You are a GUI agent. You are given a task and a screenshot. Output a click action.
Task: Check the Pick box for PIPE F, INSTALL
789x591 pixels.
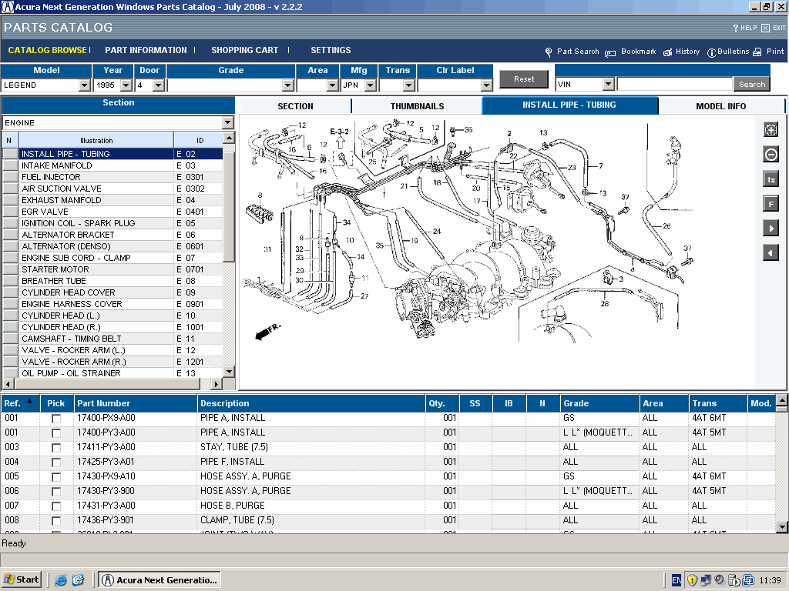(x=56, y=462)
